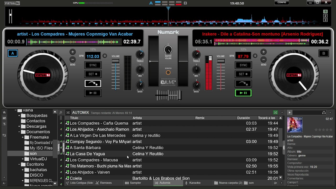Select waveform zoom level 1

[x=325, y=12]
